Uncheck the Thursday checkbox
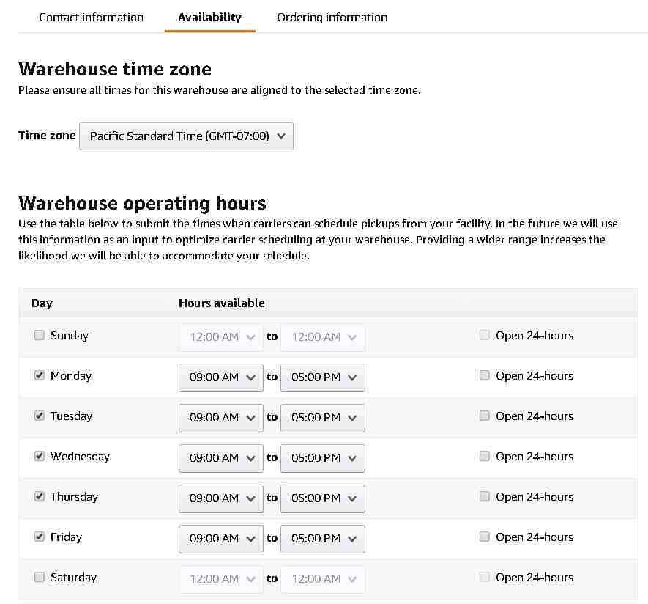The width and height of the screenshot is (648, 604). point(40,496)
